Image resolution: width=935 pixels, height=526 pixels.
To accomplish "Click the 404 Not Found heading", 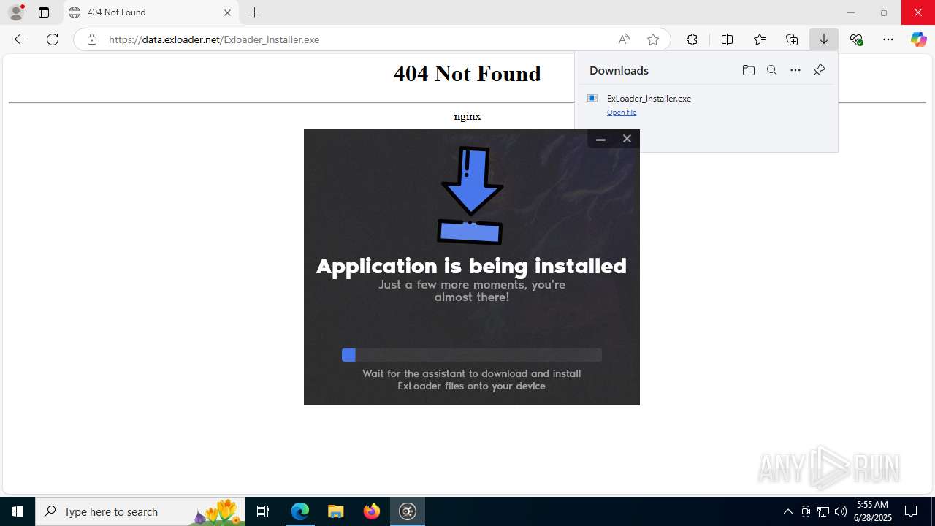I will pyautogui.click(x=467, y=73).
